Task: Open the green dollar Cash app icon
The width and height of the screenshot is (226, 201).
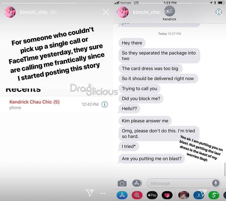Action: [214, 195]
